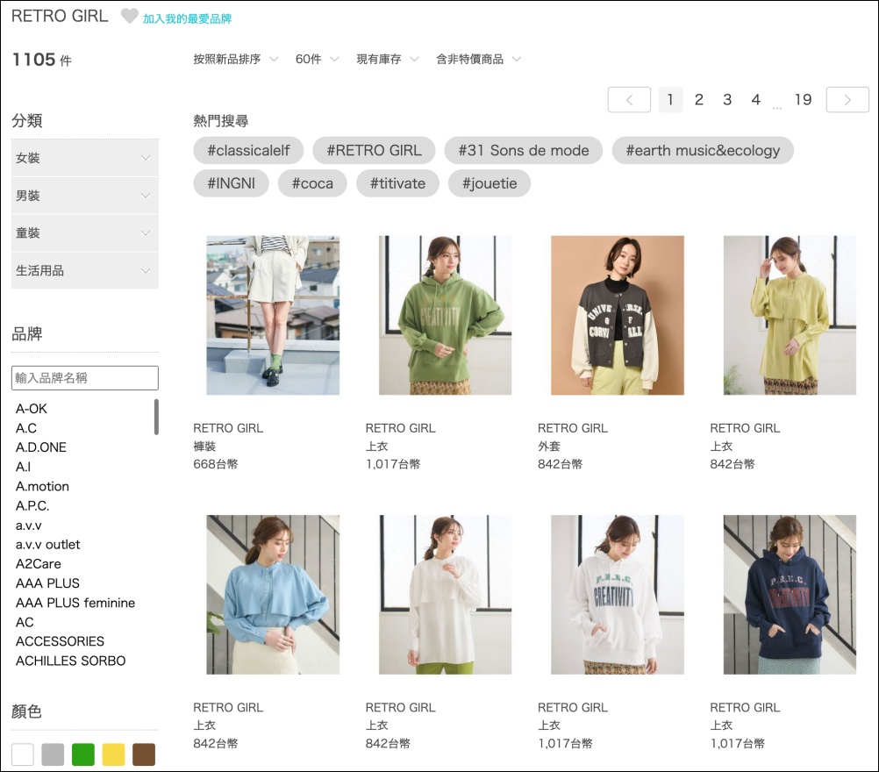Go to page 2
This screenshot has height=772, width=879.
tap(698, 100)
